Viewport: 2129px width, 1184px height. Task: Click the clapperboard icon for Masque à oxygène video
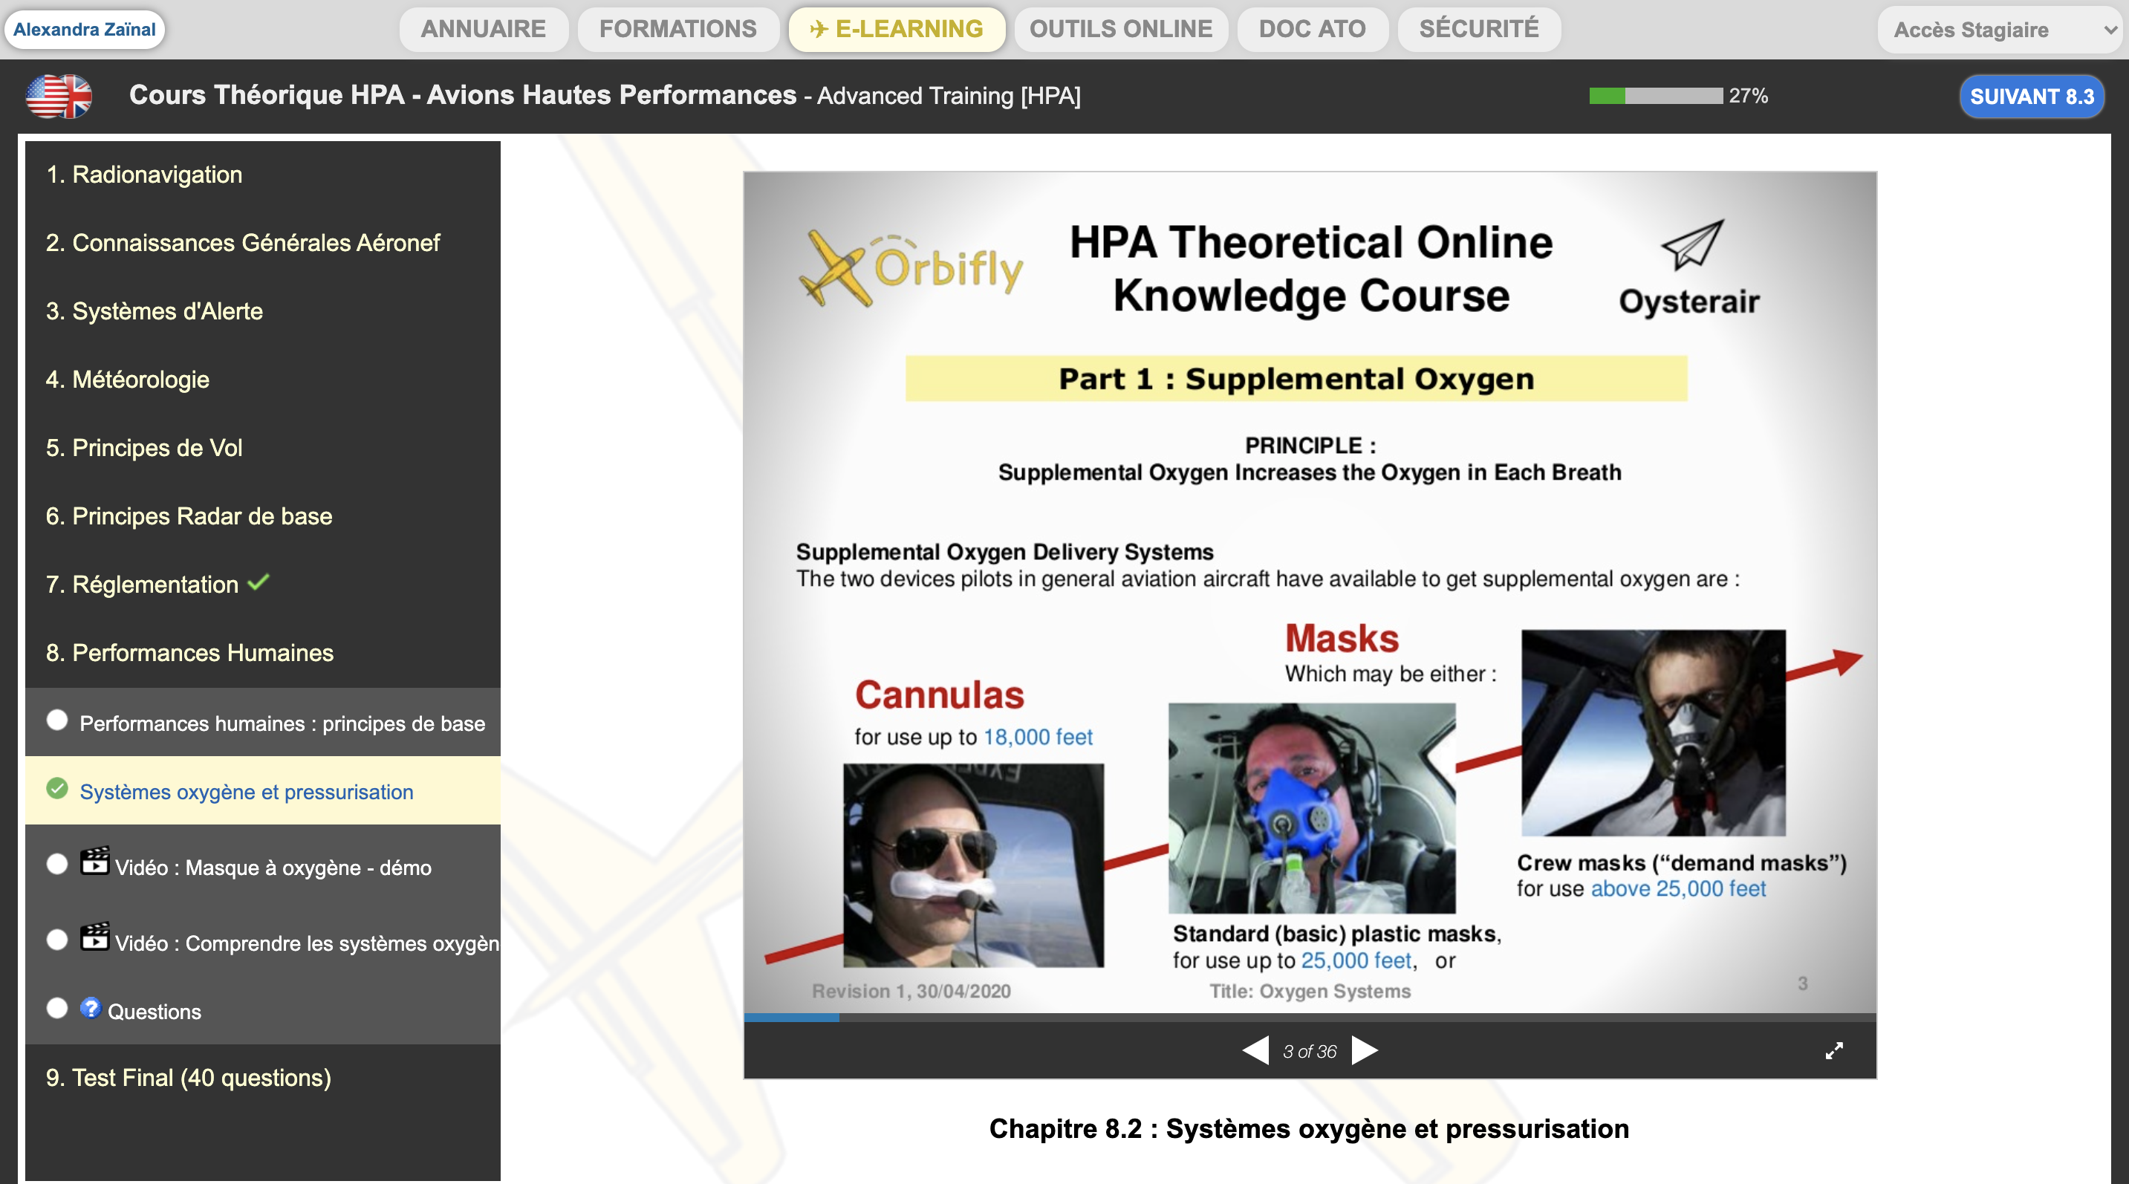[94, 861]
